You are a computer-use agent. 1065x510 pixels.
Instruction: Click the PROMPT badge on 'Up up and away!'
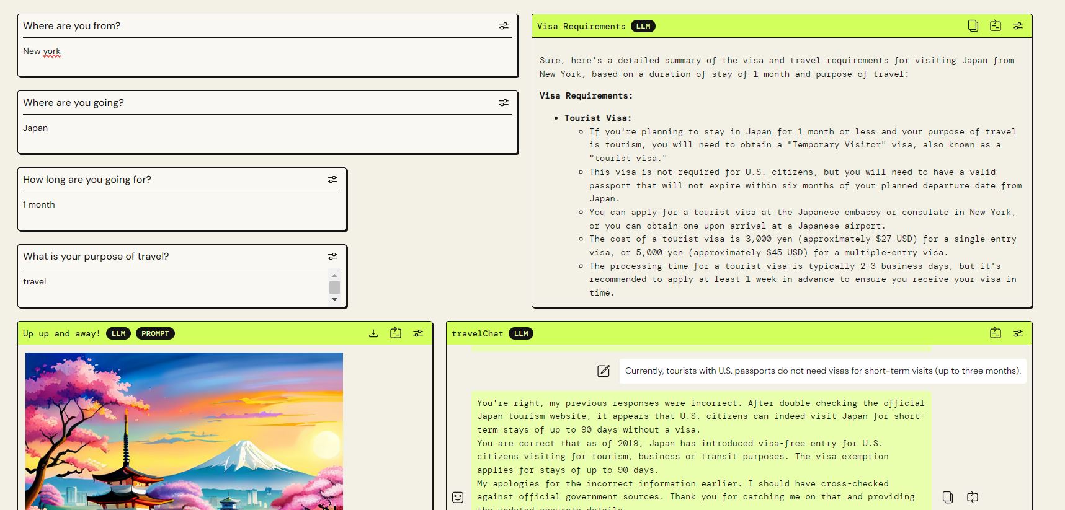(155, 333)
